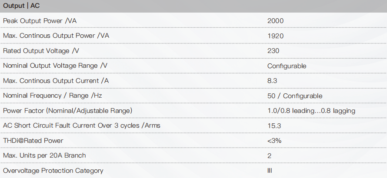Screen dimensions: 387x178
Task: Click the Output | AC section header
Action: [x=21, y=6]
